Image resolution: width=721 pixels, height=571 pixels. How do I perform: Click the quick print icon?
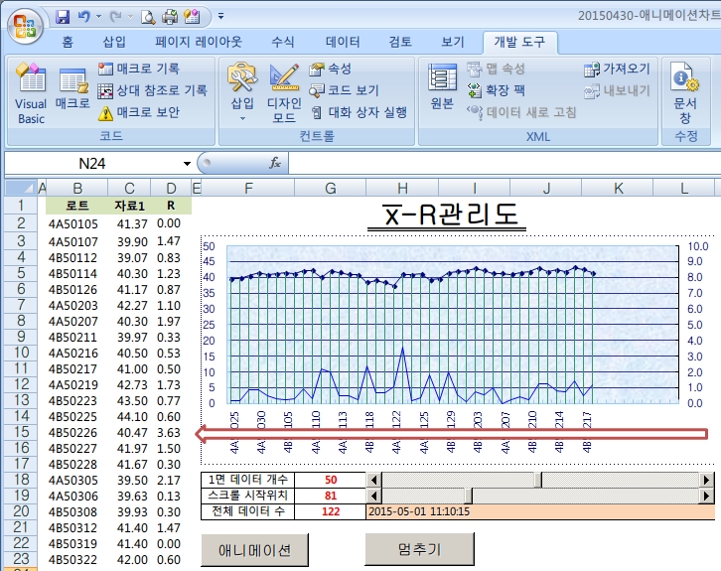click(x=170, y=17)
